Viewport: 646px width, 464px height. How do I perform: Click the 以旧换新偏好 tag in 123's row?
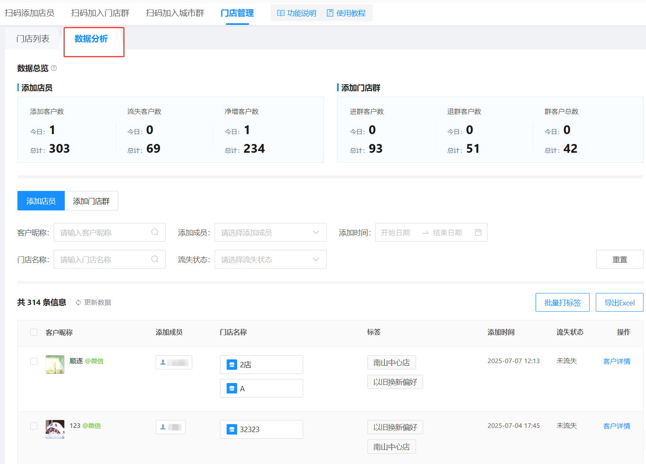point(395,427)
